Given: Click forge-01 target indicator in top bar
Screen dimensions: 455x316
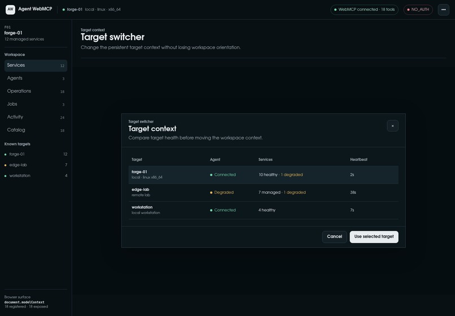Looking at the screenshot, I should [91, 10].
